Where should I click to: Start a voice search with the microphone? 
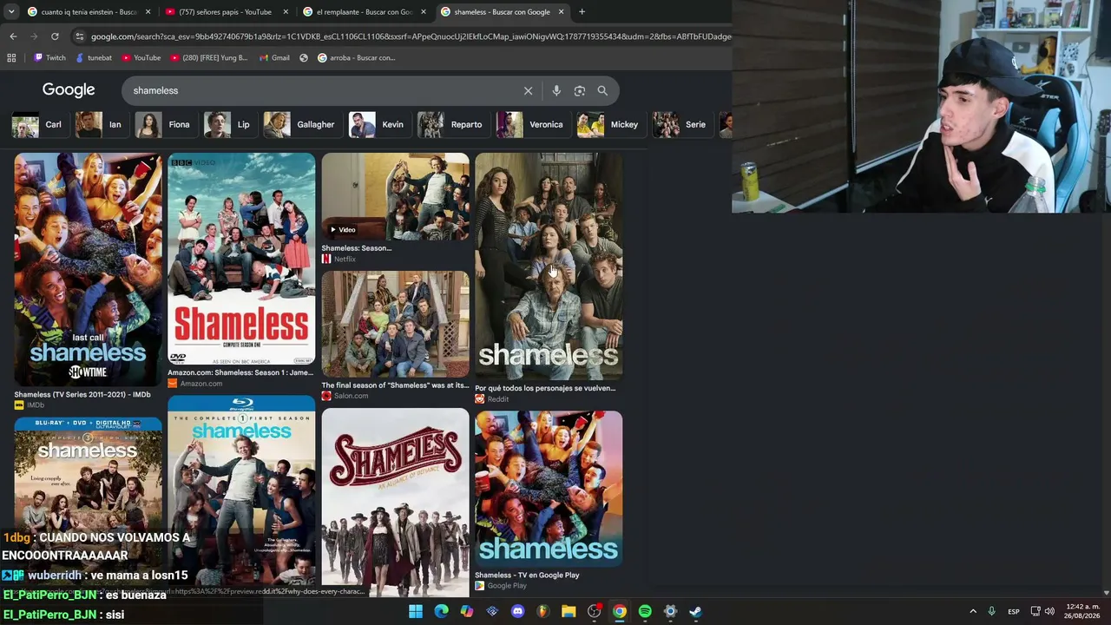(556, 90)
